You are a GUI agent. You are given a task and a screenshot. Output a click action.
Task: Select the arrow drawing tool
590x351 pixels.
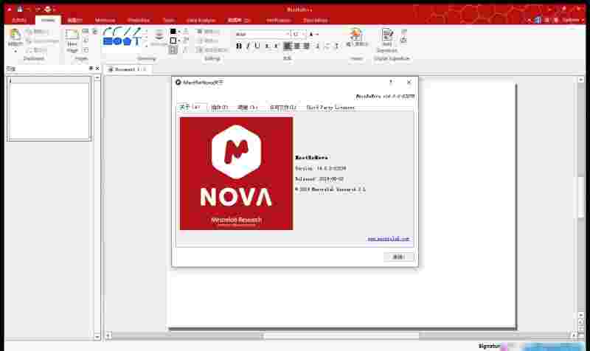[x=136, y=32]
